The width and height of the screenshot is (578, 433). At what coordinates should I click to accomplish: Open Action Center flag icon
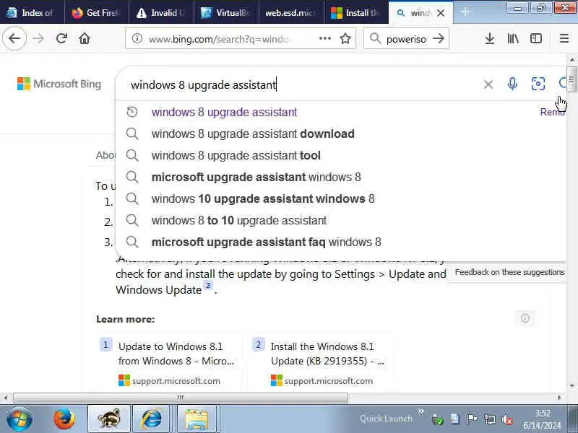pyautogui.click(x=473, y=419)
